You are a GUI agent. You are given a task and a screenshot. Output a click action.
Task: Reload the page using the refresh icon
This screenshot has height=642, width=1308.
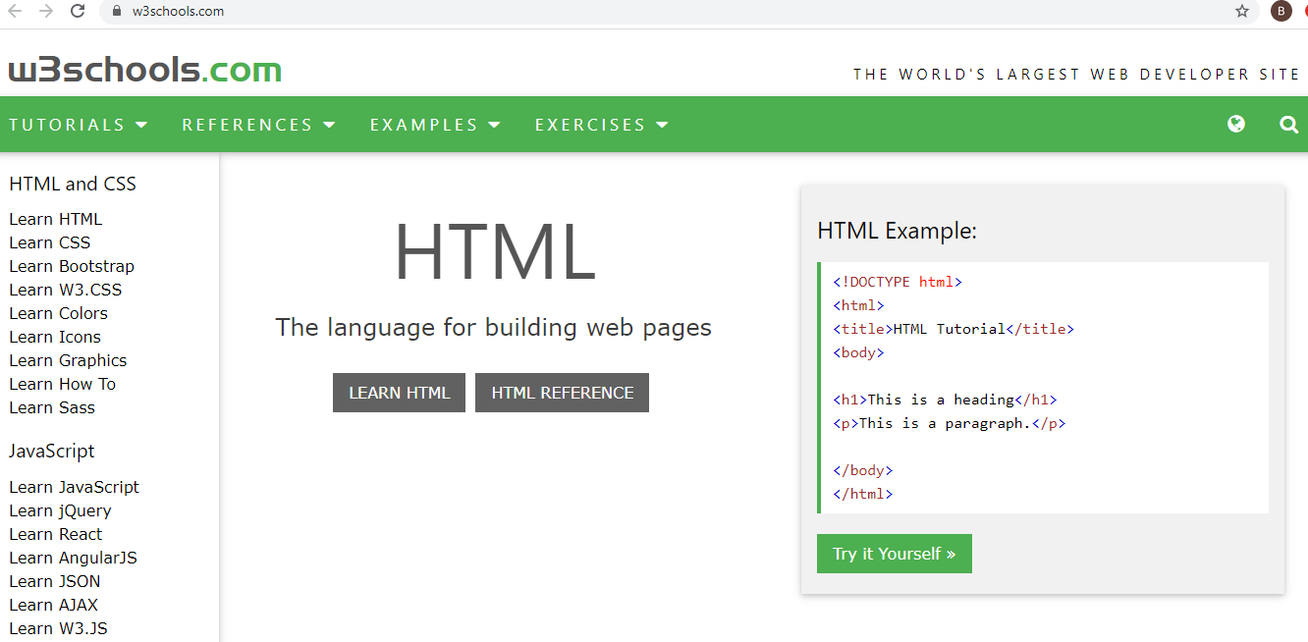pos(77,12)
